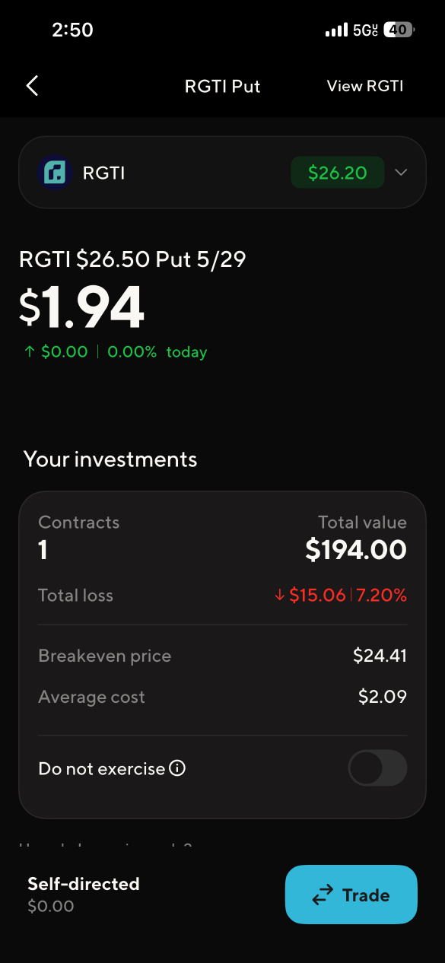This screenshot has width=445, height=963.
Task: Enable the Do not exercise switch
Action: (377, 768)
